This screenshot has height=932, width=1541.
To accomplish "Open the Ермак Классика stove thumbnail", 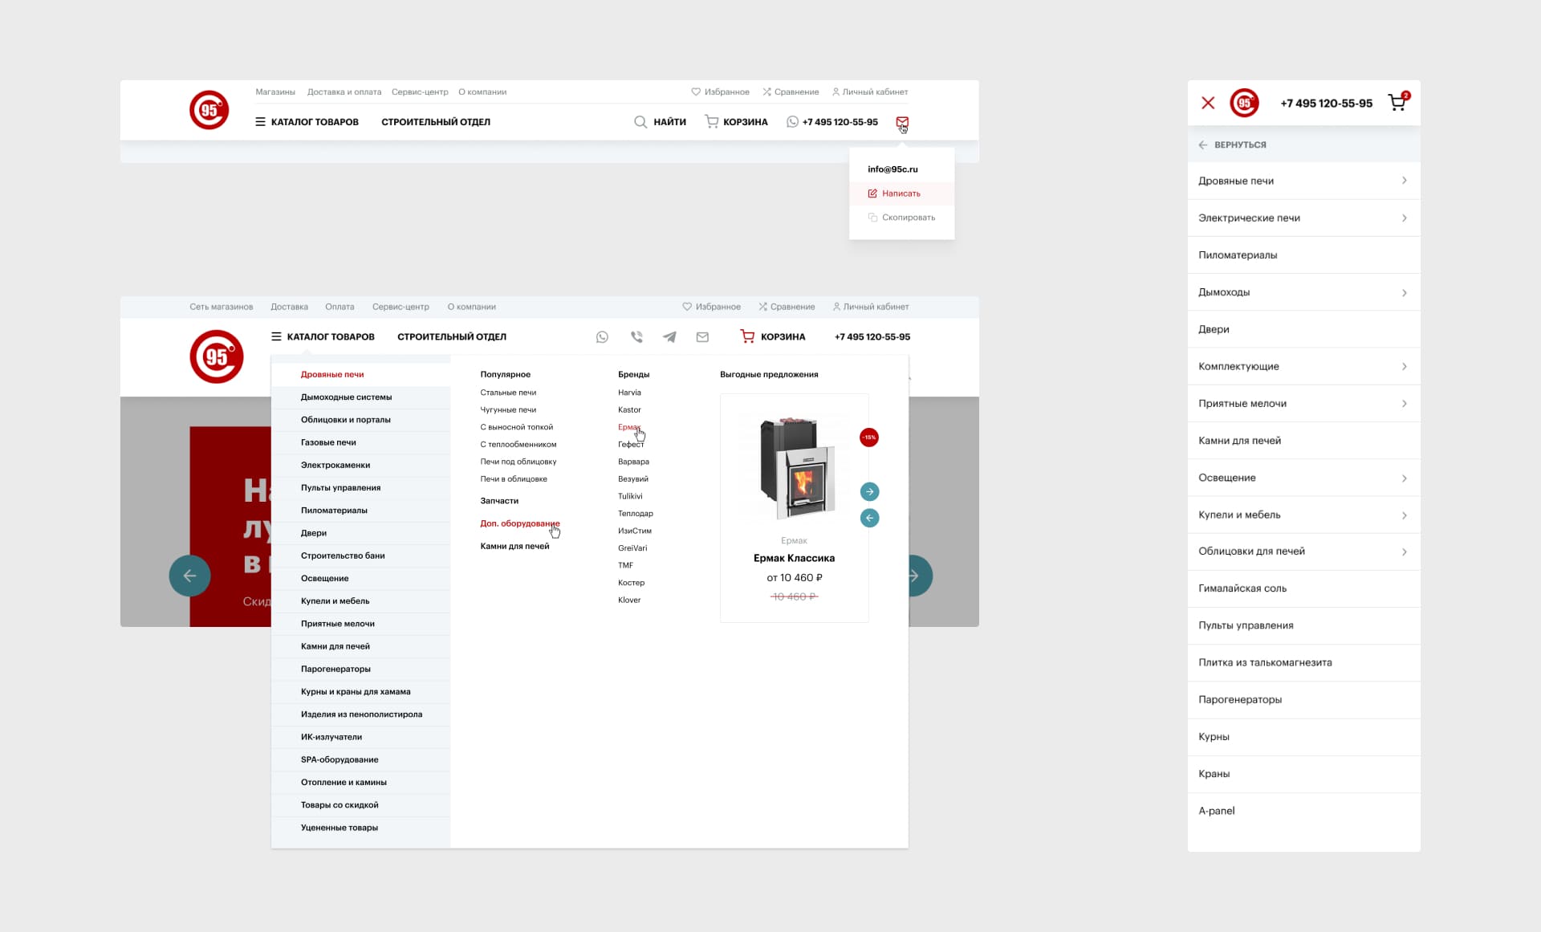I will click(794, 467).
